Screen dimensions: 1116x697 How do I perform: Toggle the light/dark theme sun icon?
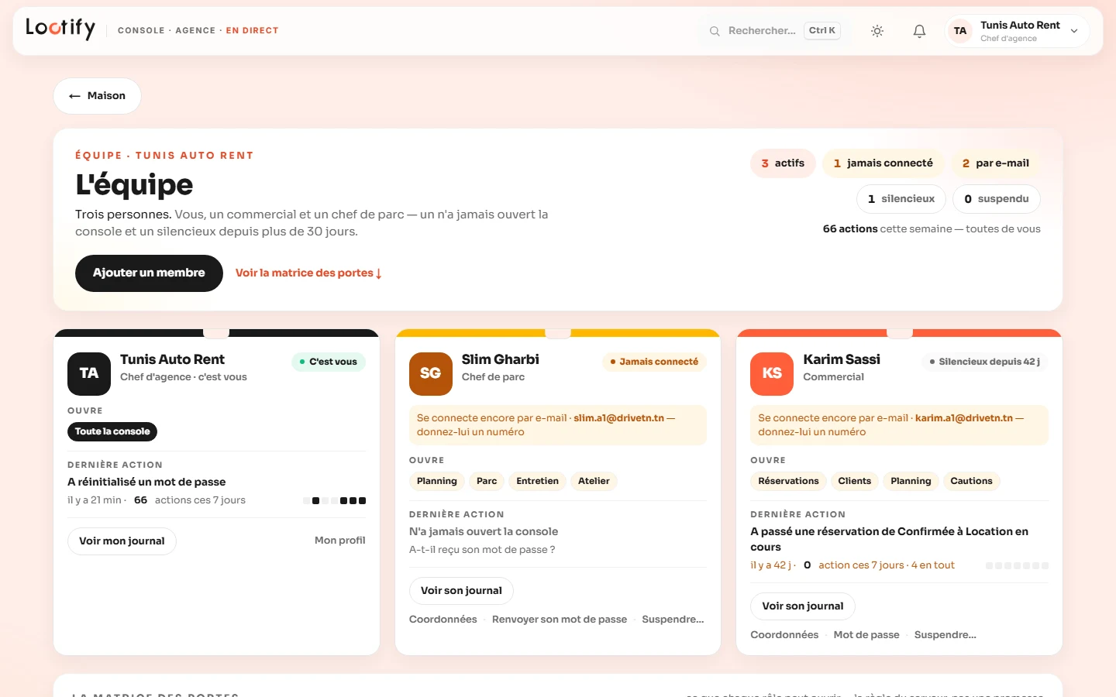tap(877, 31)
